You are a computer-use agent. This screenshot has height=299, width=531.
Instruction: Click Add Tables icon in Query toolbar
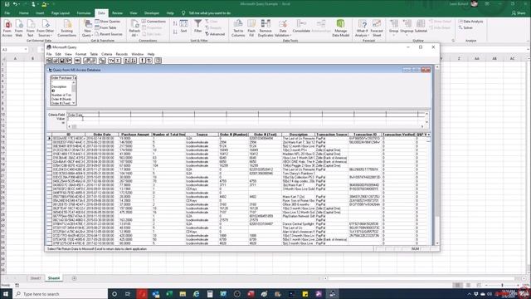click(102, 61)
